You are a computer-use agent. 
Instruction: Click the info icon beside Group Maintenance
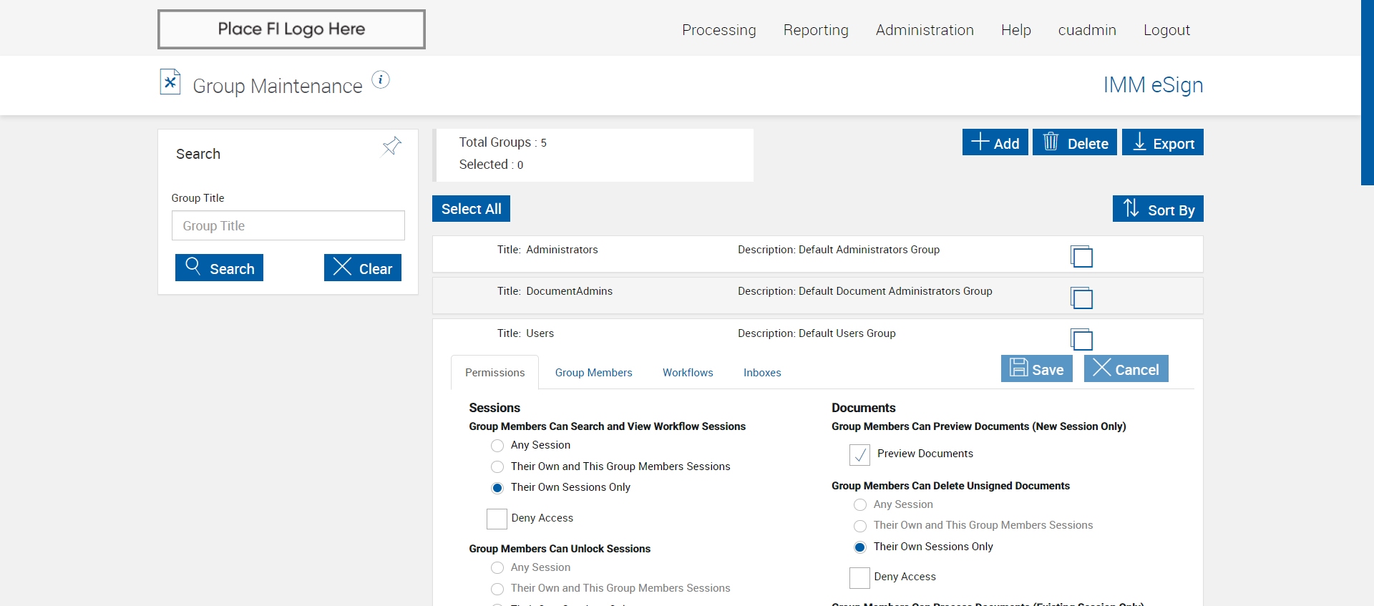point(381,79)
